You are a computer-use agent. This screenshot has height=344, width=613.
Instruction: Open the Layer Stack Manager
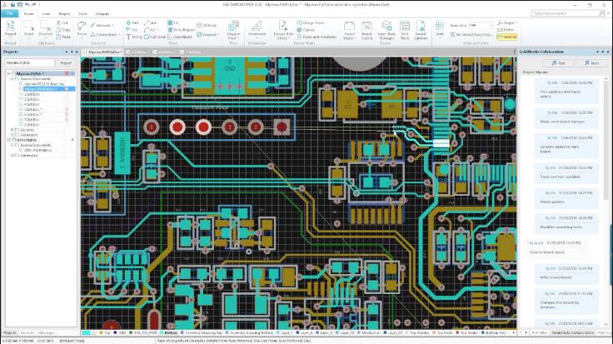coord(386,30)
